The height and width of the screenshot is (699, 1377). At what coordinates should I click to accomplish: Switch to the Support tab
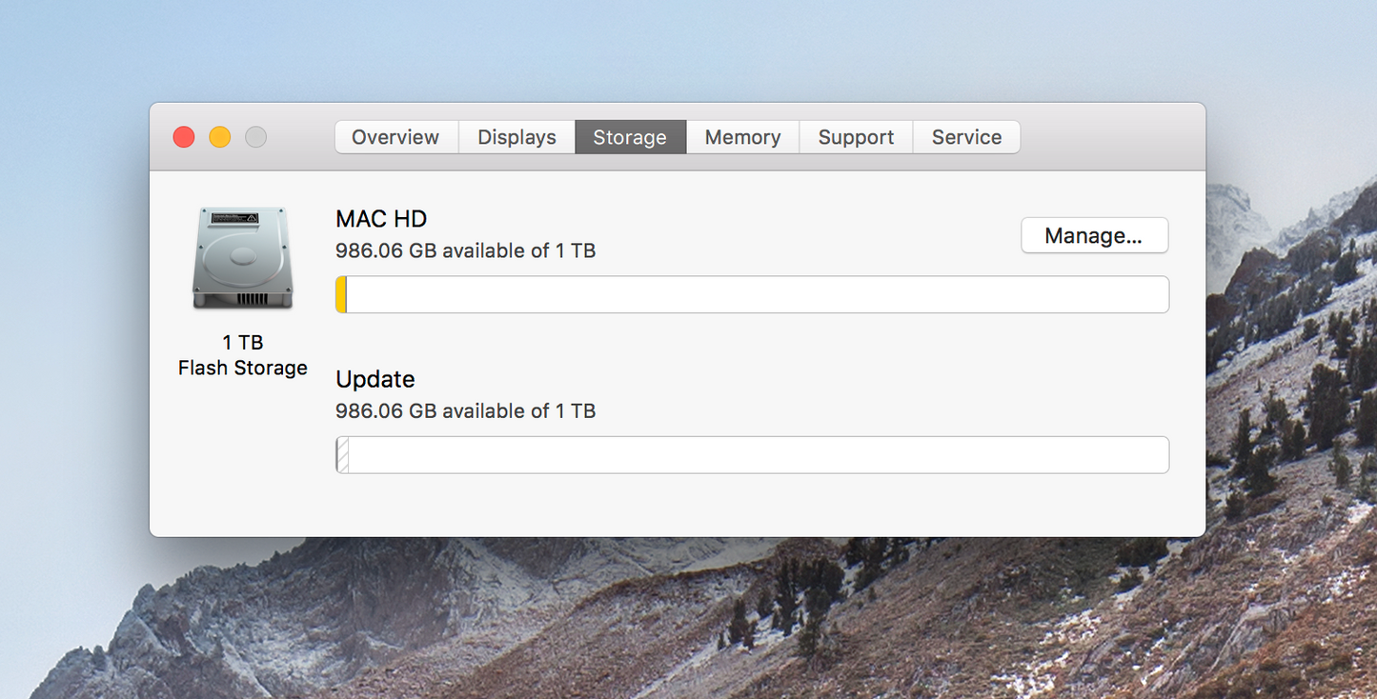pyautogui.click(x=855, y=136)
